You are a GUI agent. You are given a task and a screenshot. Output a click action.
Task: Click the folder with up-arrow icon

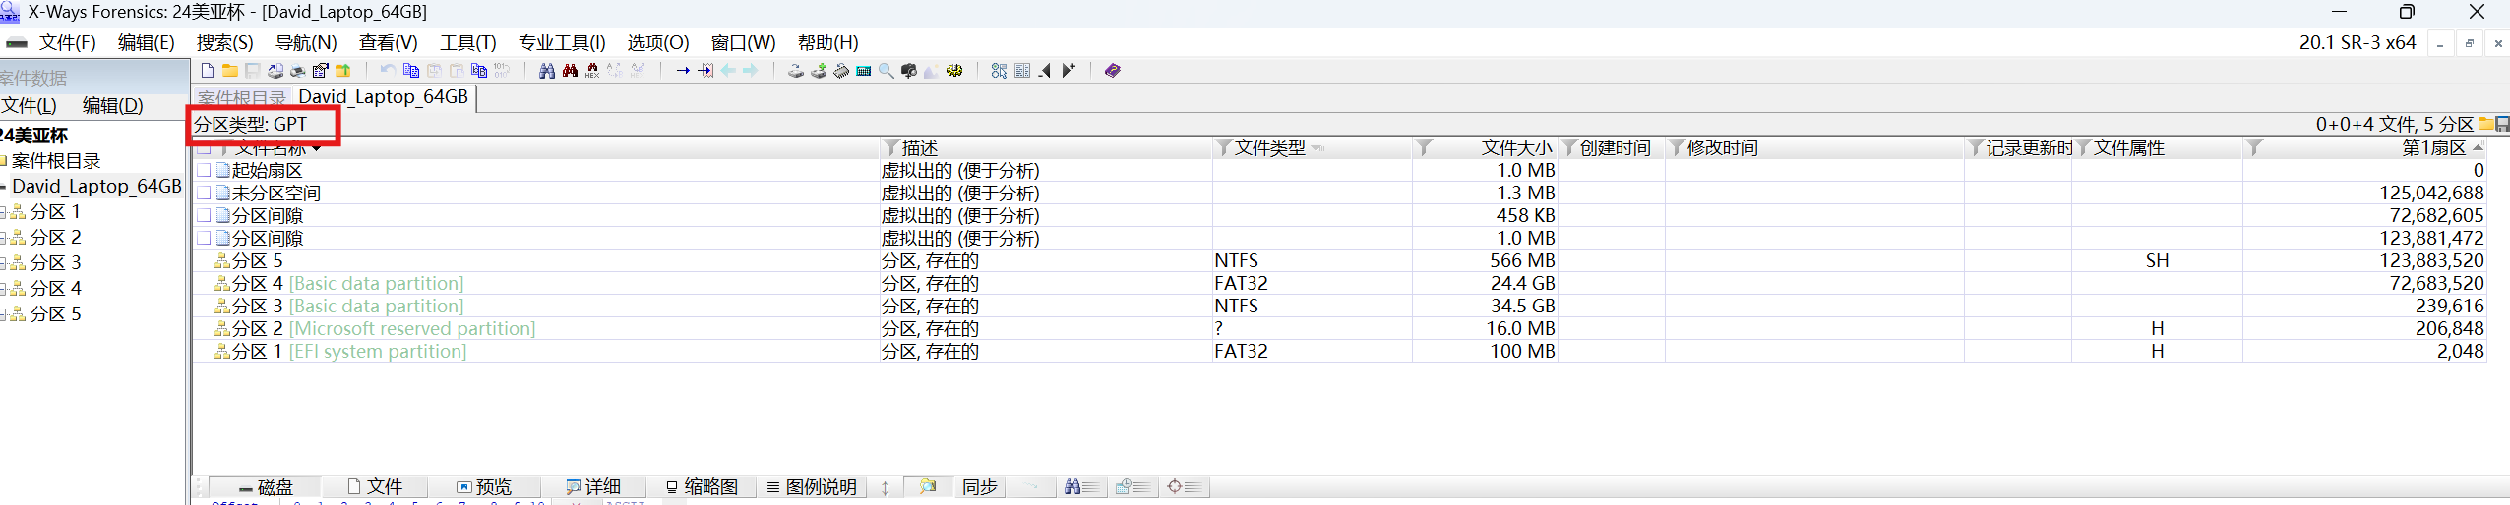pos(342,70)
